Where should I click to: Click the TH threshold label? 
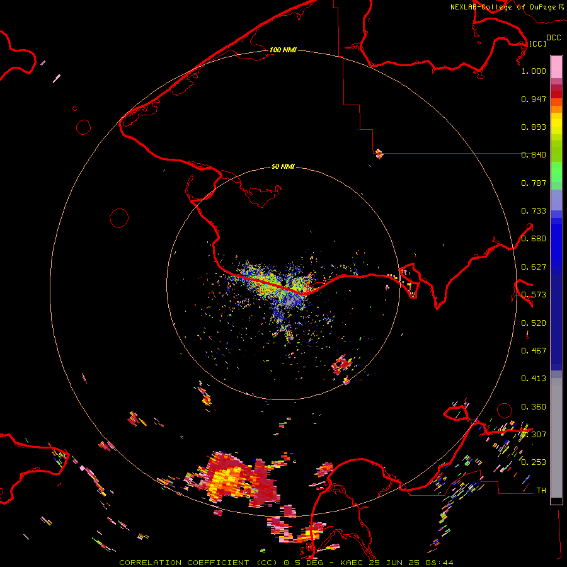[541, 491]
